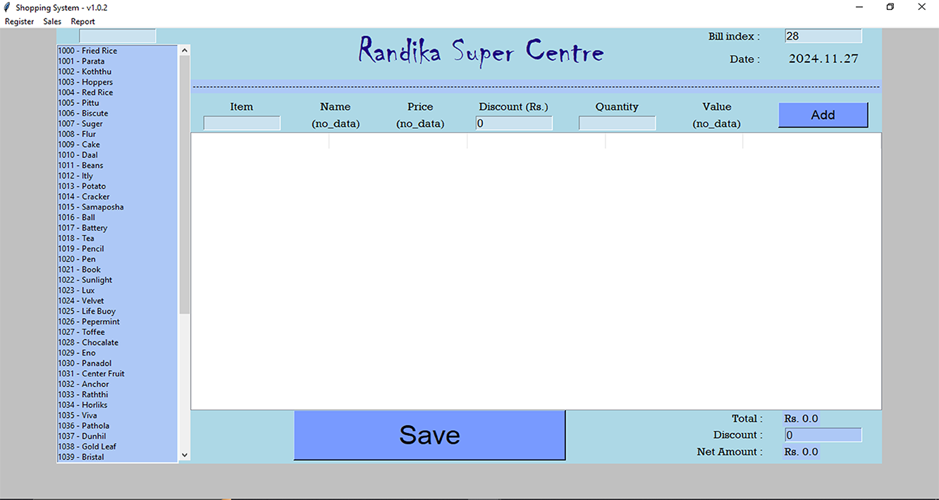Viewport: 939px width, 500px height.
Task: Click the item list scrollbar thumb
Action: (185, 183)
